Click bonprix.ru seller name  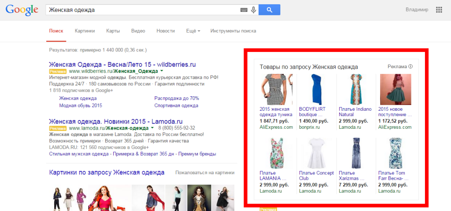coord(310,127)
